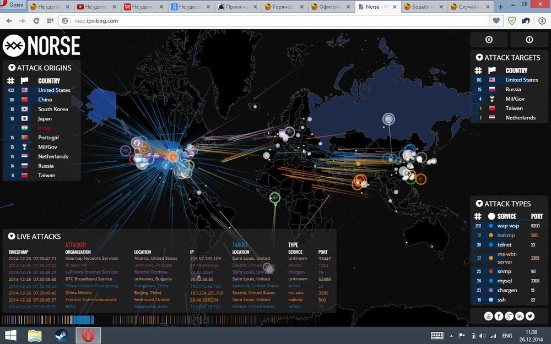Click IP 183.224.205.169
The width and height of the screenshot is (551, 344).
coord(207,293)
